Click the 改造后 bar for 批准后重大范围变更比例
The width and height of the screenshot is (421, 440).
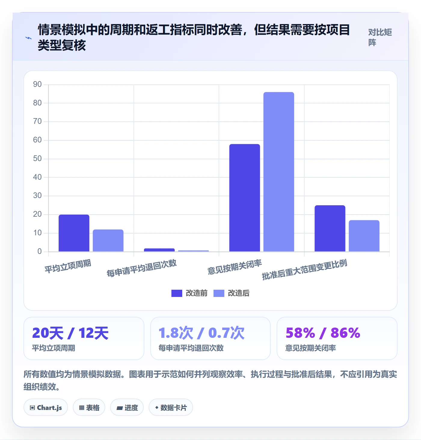(x=364, y=236)
